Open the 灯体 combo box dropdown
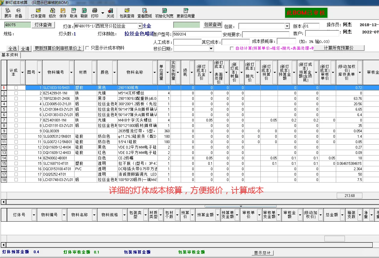The width and height of the screenshot is (379, 258). pos(140,26)
